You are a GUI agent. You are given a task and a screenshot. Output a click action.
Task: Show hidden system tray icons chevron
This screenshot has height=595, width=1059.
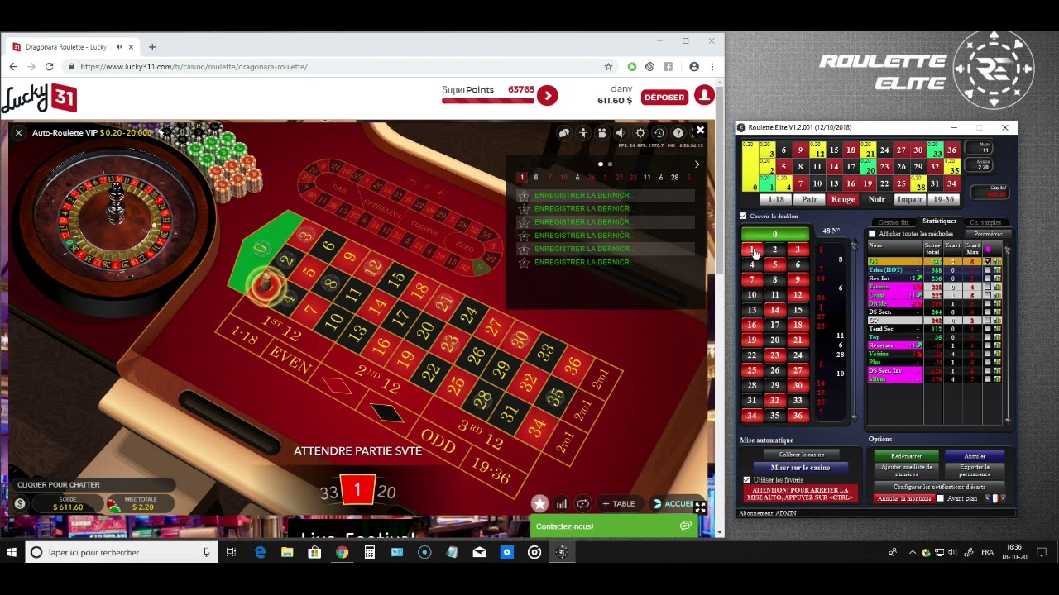tap(912, 552)
